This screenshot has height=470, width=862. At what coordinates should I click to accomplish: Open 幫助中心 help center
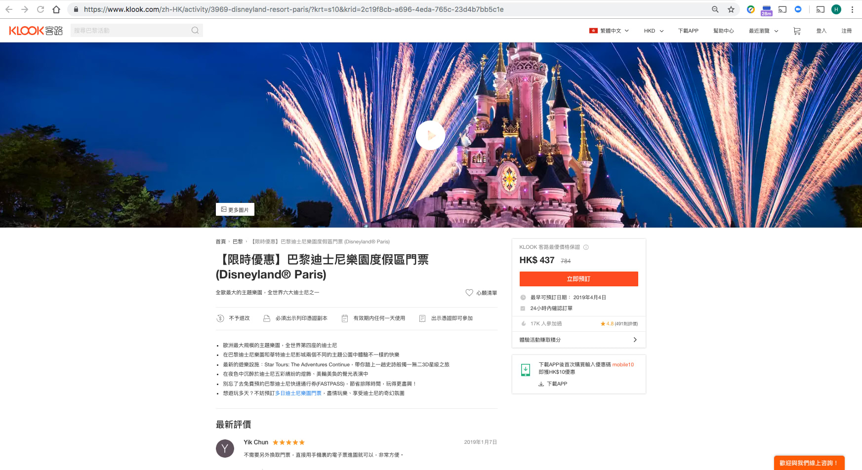[723, 31]
